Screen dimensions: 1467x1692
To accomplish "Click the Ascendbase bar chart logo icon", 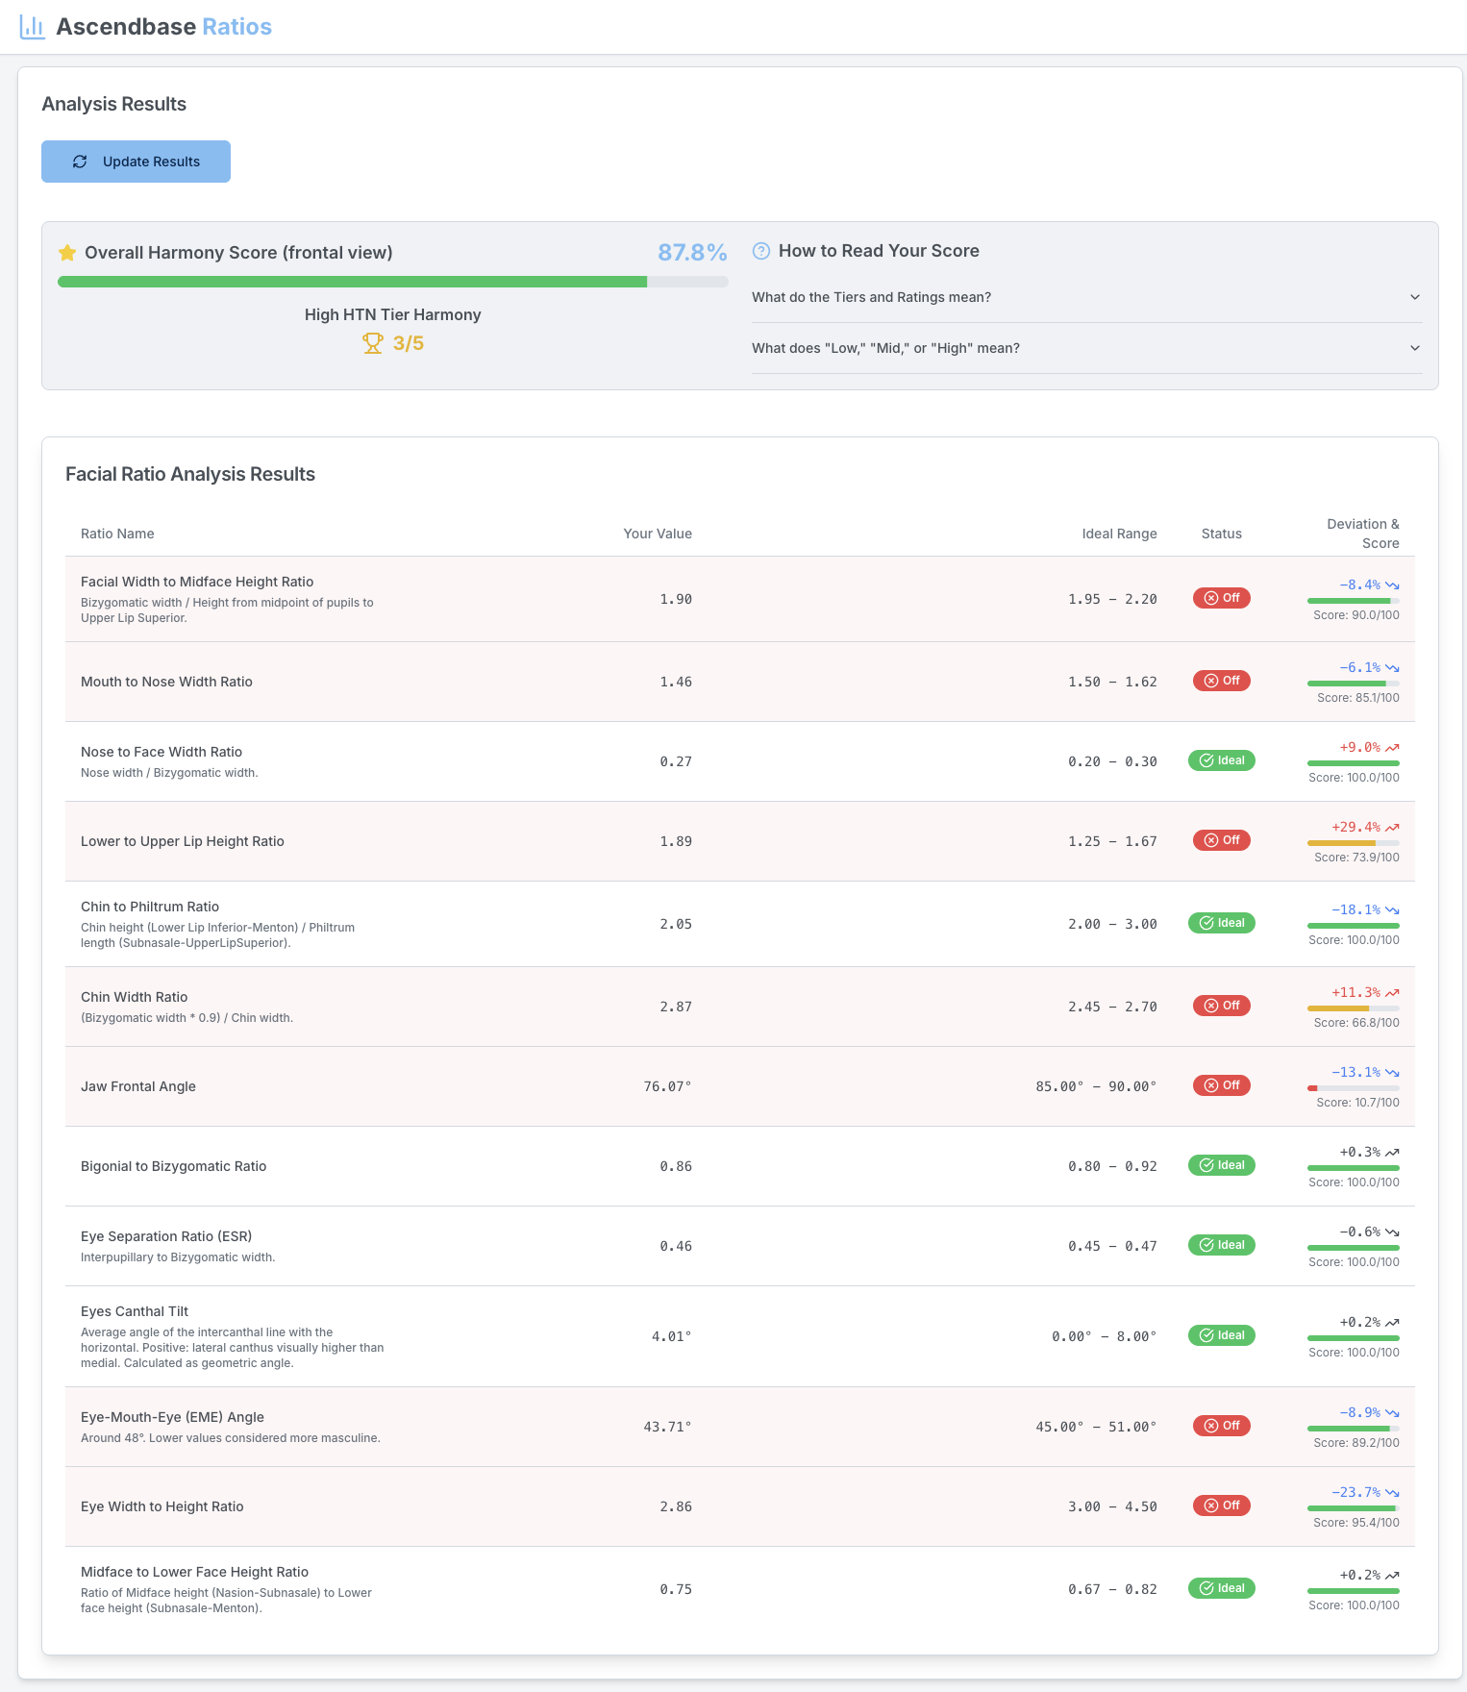I will (33, 27).
